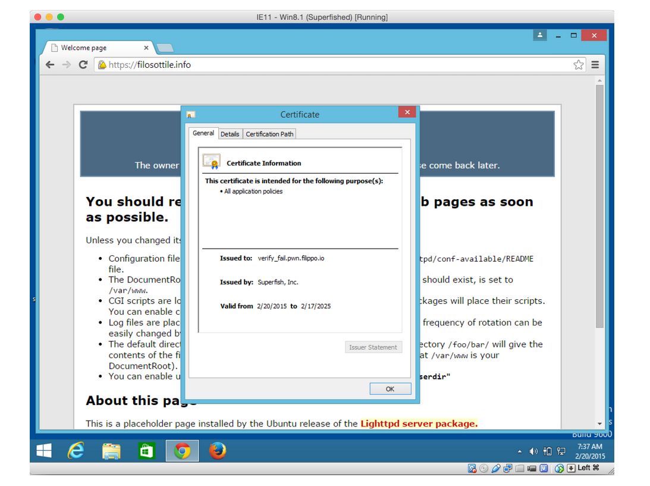Viewport: 650px width, 486px height.
Task: Open a new Chrome tab
Action: [165, 48]
